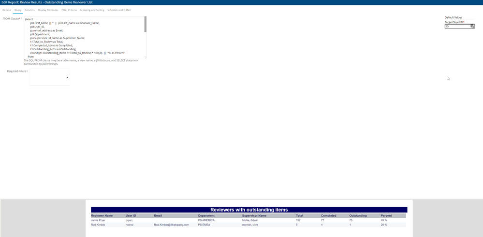
Task: Select the Query tab
Action: (x=18, y=10)
